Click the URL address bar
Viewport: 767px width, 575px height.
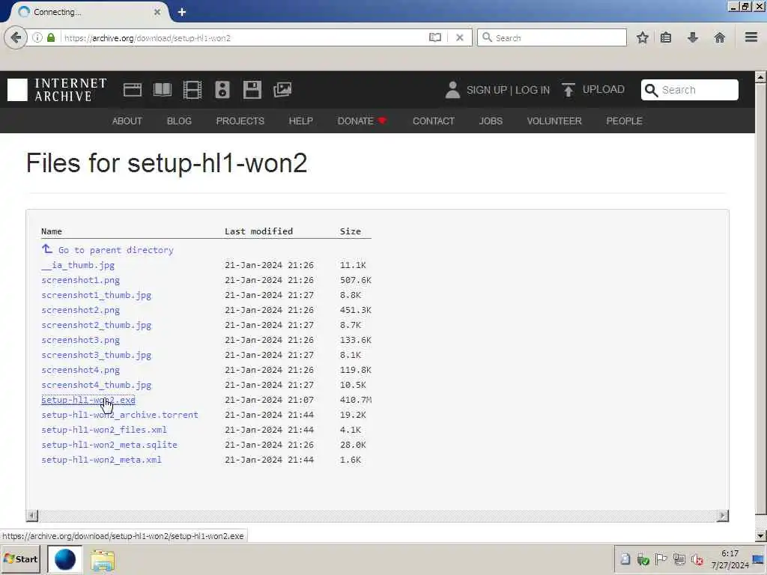pos(245,37)
